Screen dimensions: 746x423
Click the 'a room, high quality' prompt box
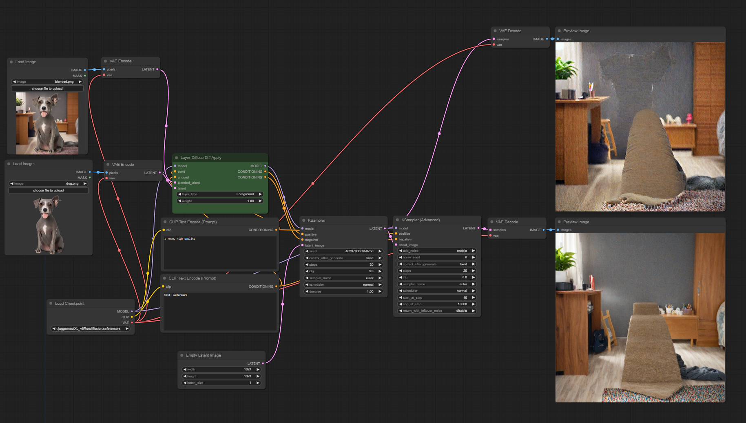(220, 253)
